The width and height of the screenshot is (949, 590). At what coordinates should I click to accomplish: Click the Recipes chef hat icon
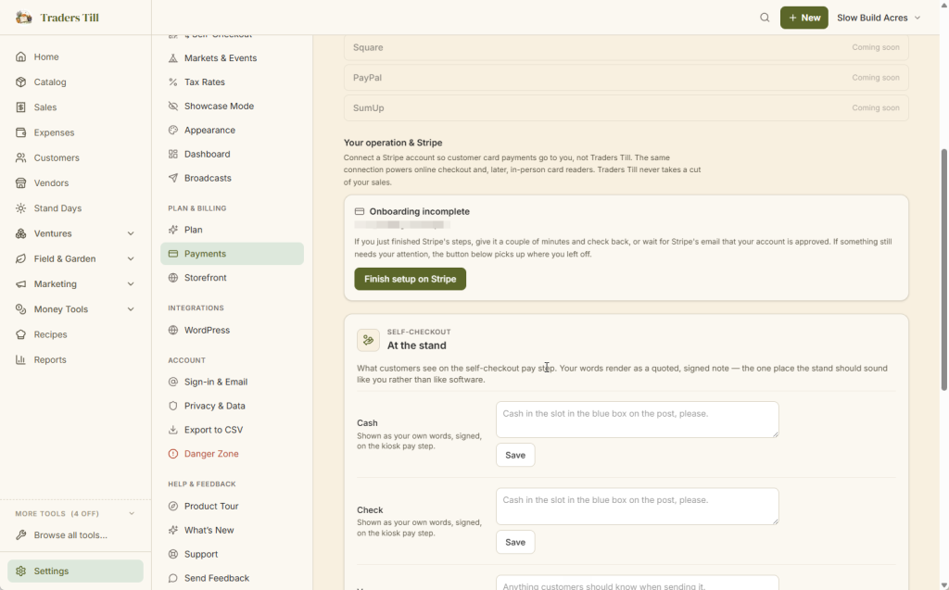pos(21,334)
